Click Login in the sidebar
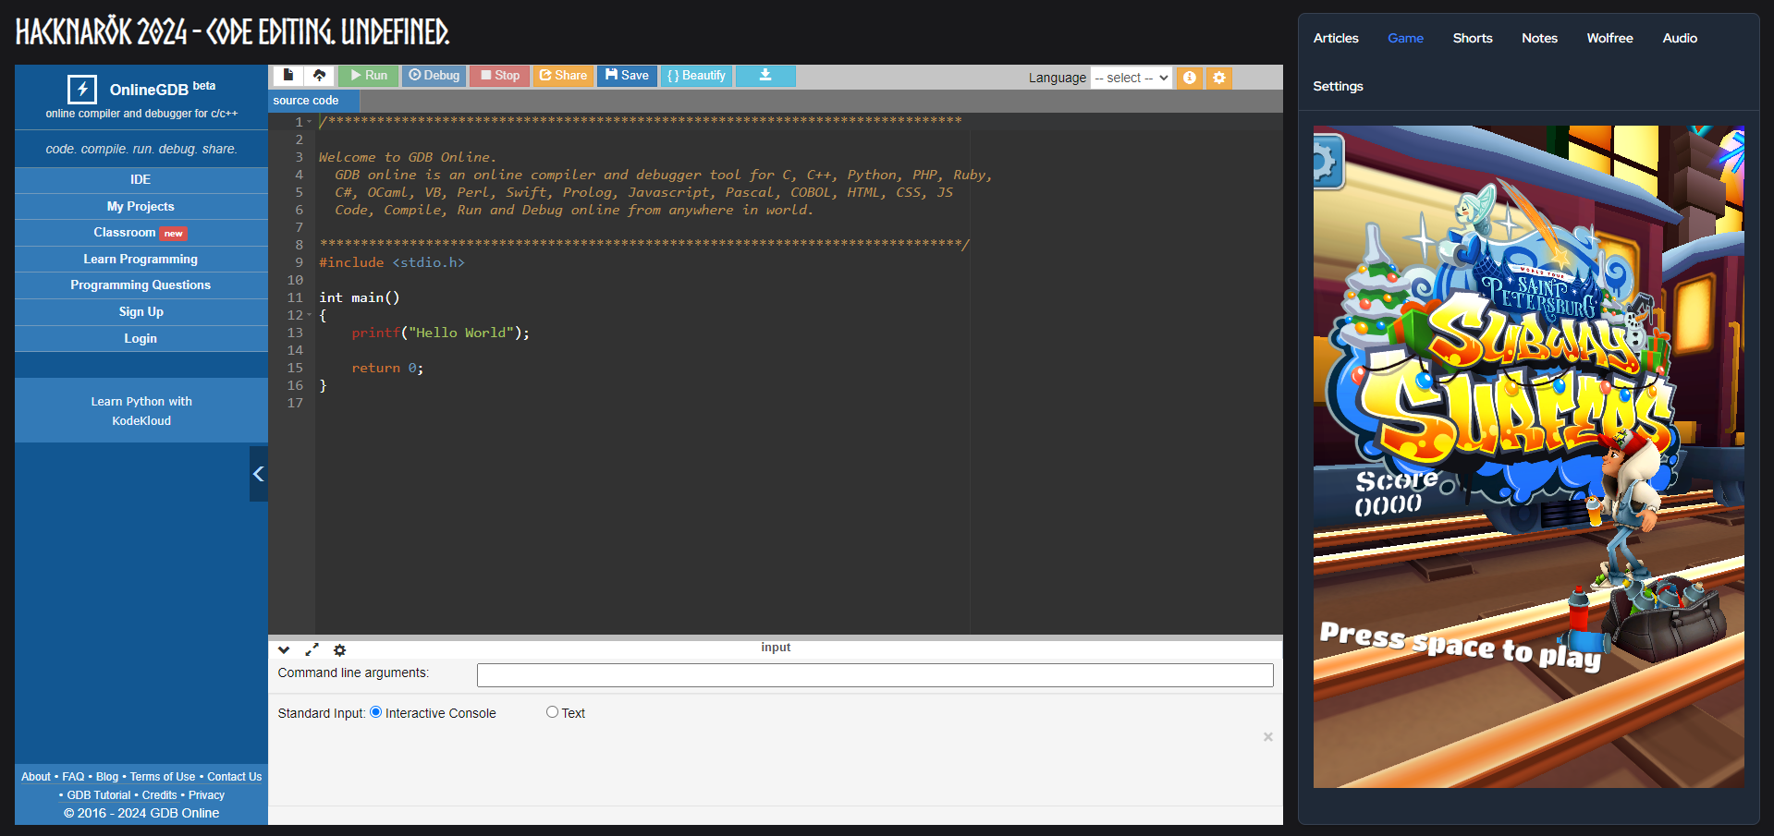1774x836 pixels. pos(141,339)
